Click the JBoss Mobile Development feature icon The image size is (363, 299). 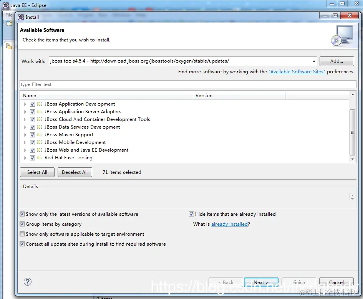40,142
